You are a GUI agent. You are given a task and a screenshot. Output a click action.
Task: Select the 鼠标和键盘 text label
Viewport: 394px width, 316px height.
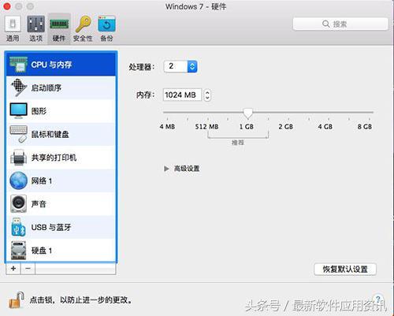50,134
